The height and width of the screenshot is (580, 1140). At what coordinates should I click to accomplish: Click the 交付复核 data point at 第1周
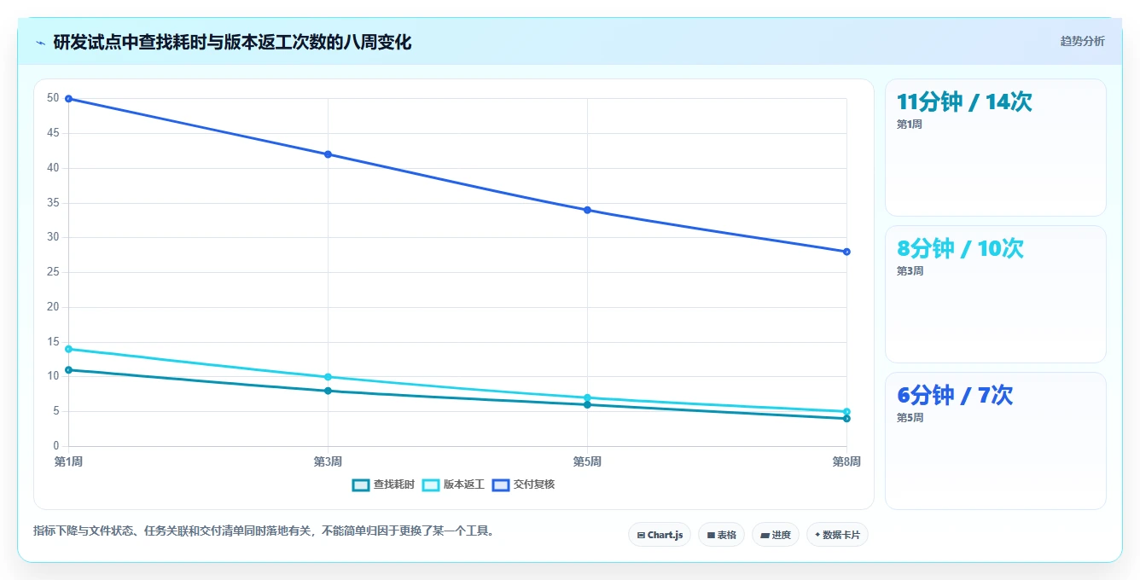68,99
